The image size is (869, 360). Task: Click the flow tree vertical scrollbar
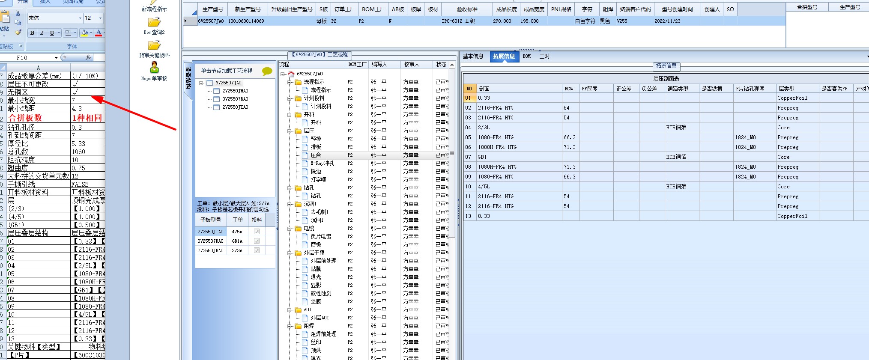[452, 153]
